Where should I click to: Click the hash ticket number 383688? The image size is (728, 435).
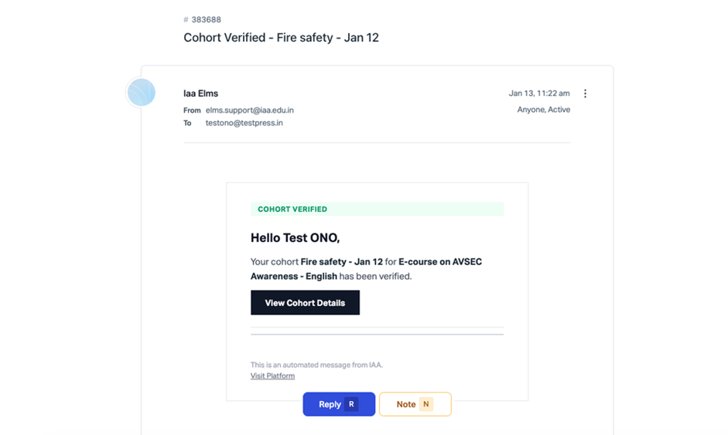tap(206, 19)
